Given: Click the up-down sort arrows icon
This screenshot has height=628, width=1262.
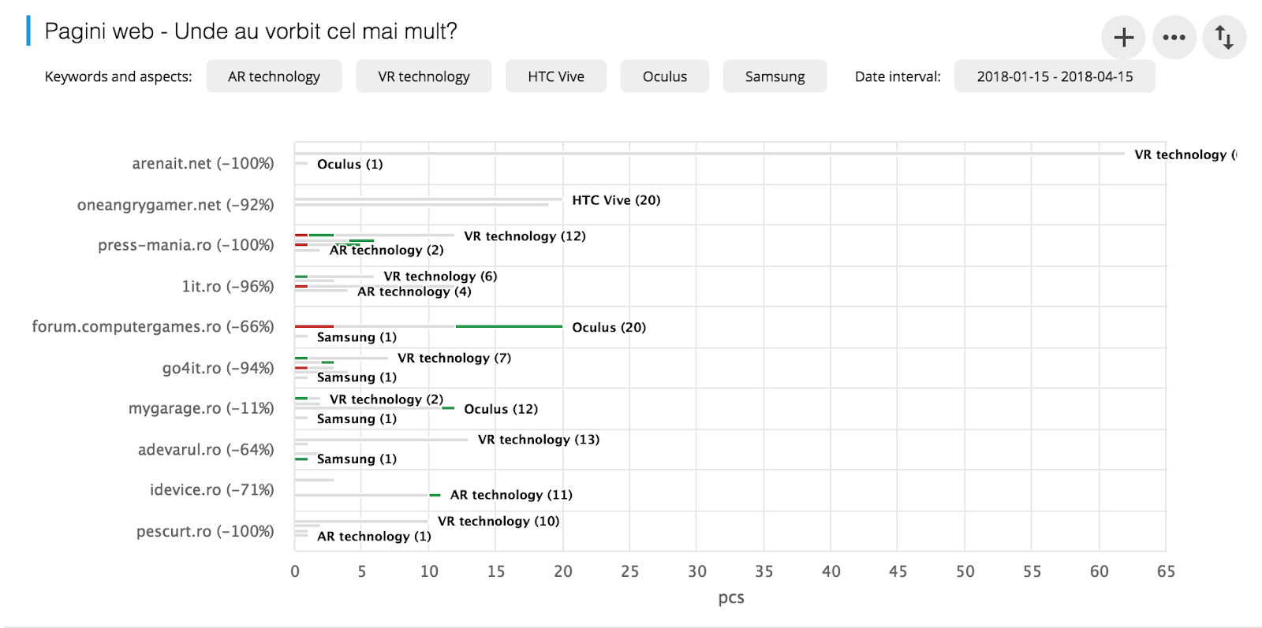Looking at the screenshot, I should 1224,37.
